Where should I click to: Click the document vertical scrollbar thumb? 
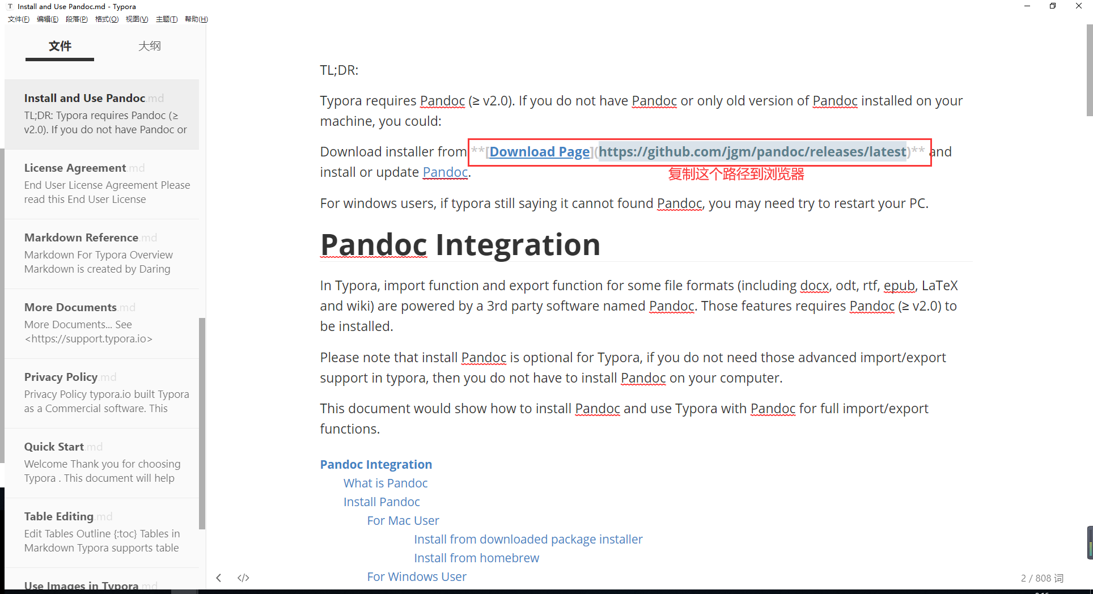1089,70
